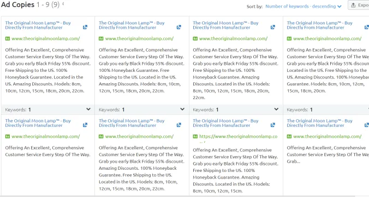Expand Keywords chevron under third top-row ad card
This screenshot has height=197, width=369.
pyautogui.click(x=276, y=109)
